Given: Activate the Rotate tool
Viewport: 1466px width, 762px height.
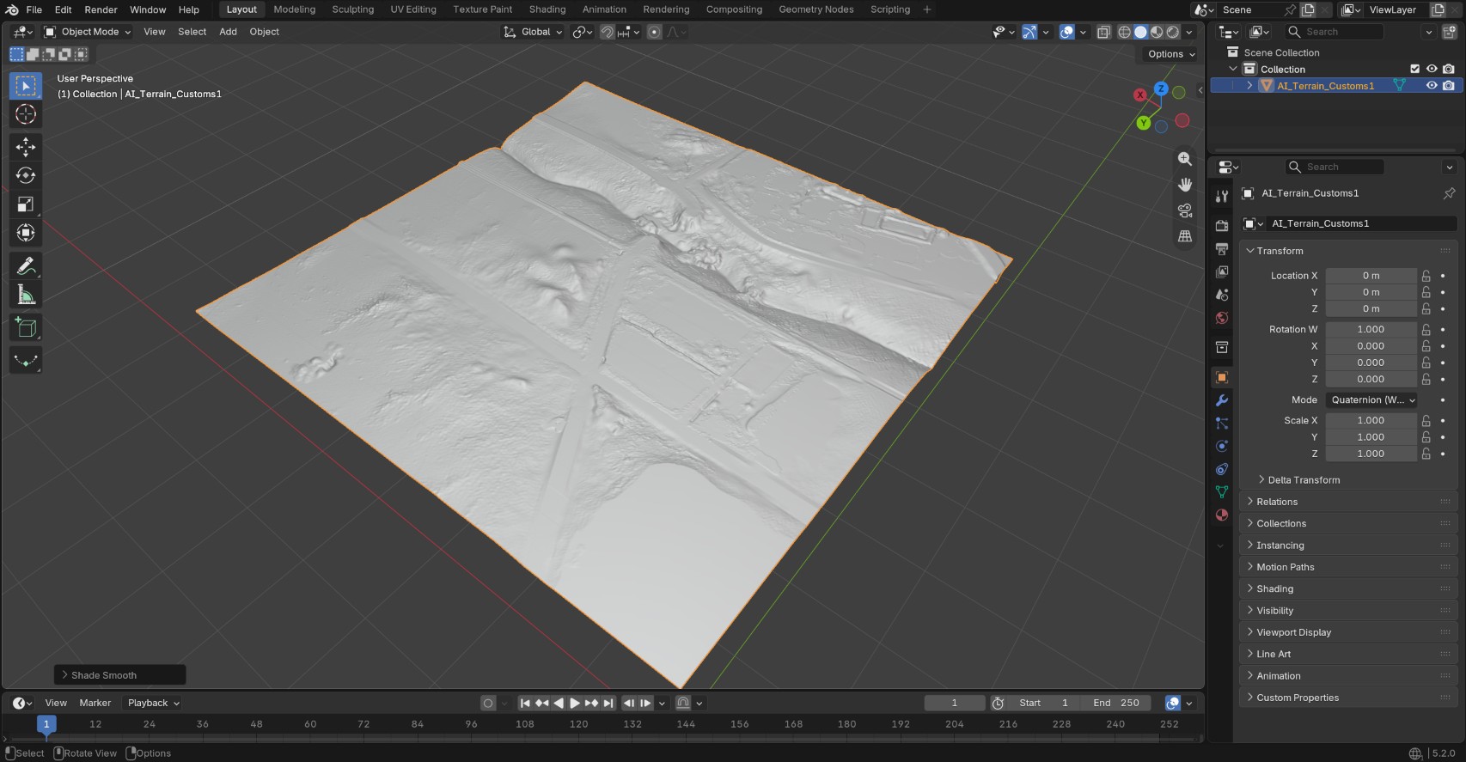Looking at the screenshot, I should (x=26, y=175).
